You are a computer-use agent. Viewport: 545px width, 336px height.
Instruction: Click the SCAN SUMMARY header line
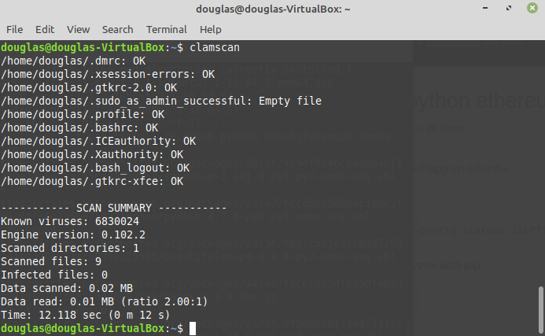[x=114, y=208]
